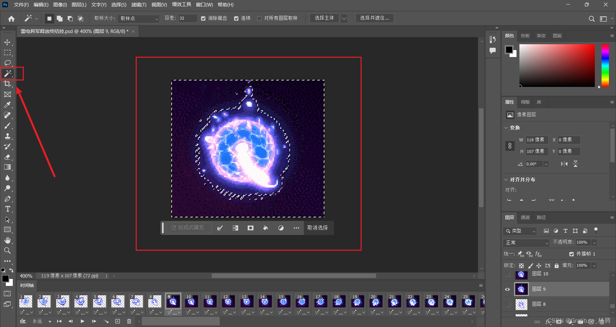Select the Zoom tool
Viewport: 616px width, 327px height.
pos(7,250)
